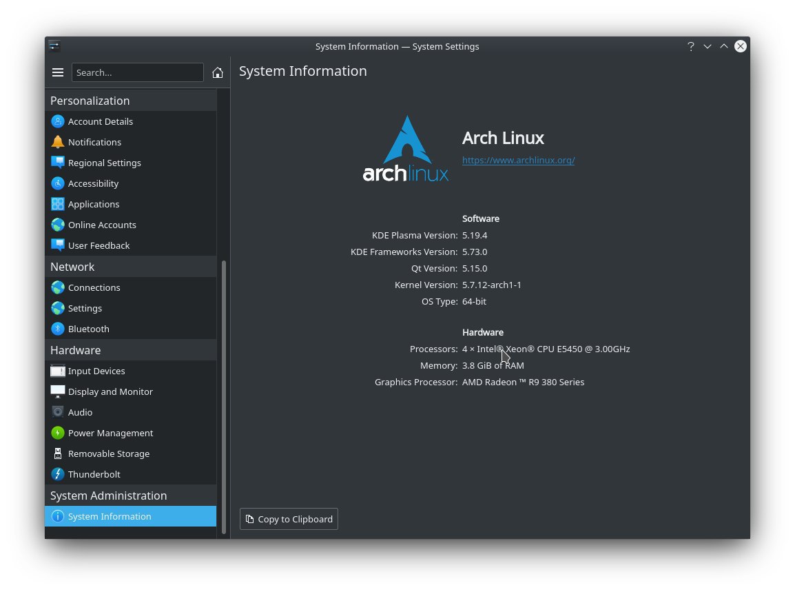This screenshot has height=592, width=795.
Task: Click the network Settings globe icon
Action: 58,309
